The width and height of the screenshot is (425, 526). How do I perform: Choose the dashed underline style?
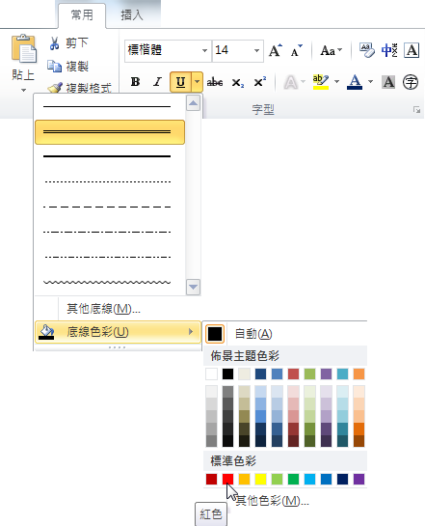[110, 207]
